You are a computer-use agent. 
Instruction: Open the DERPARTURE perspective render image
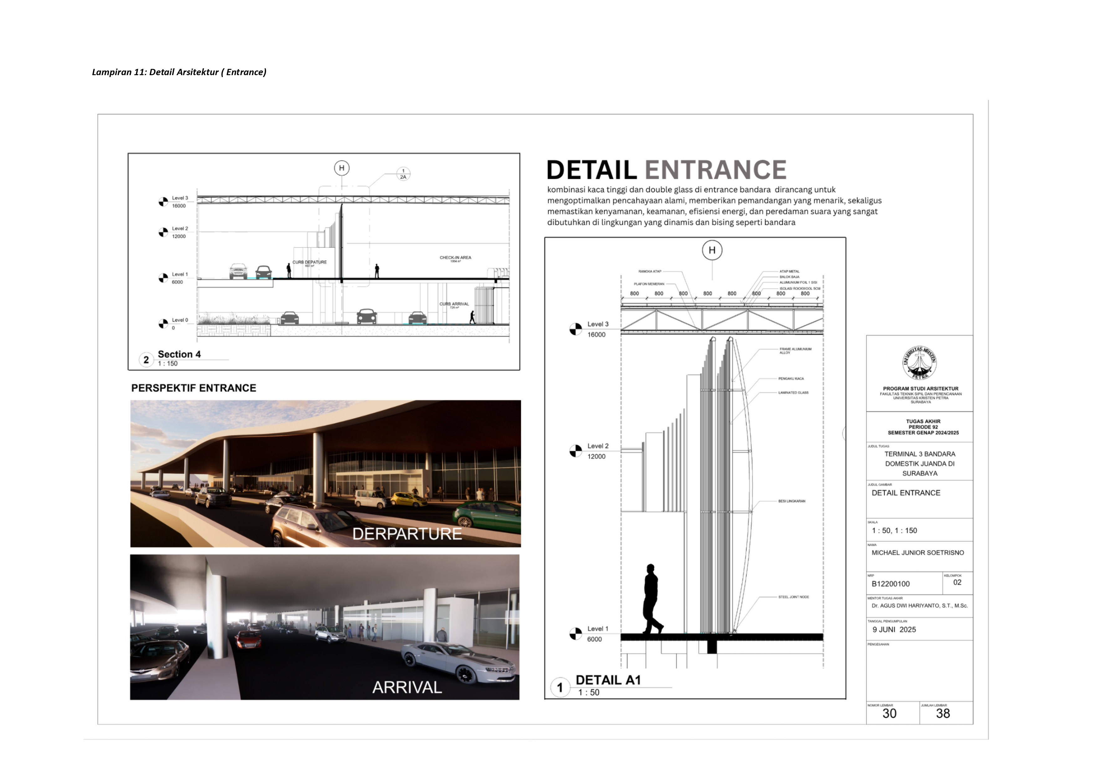coord(325,474)
